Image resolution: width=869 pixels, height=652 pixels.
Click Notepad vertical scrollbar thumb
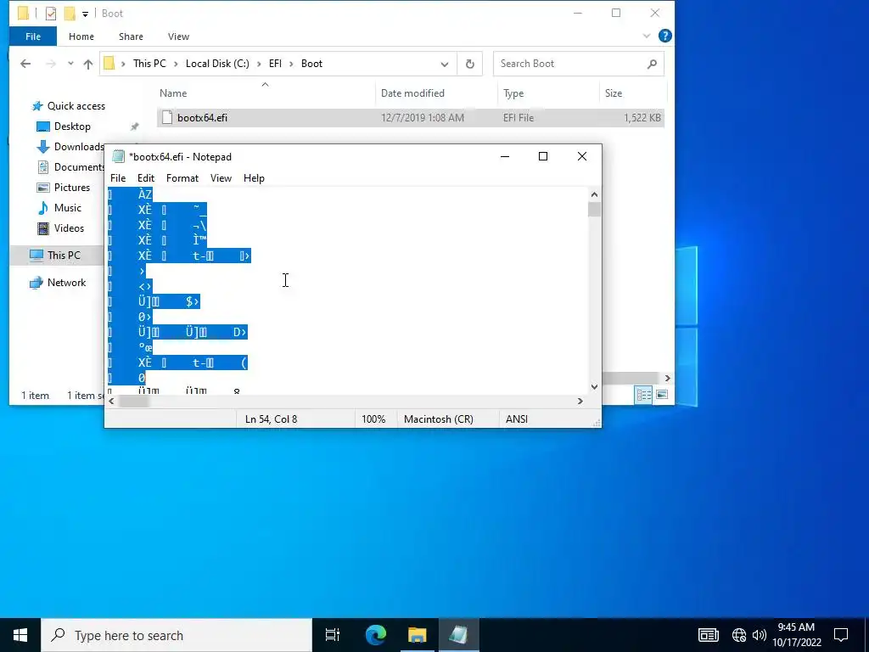point(594,210)
